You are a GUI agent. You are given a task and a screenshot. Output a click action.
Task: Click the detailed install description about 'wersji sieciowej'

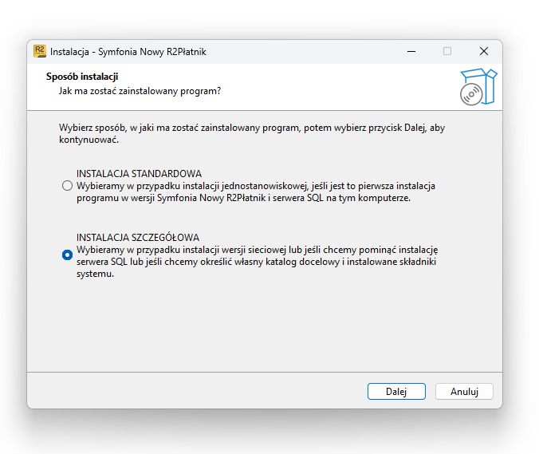257,262
